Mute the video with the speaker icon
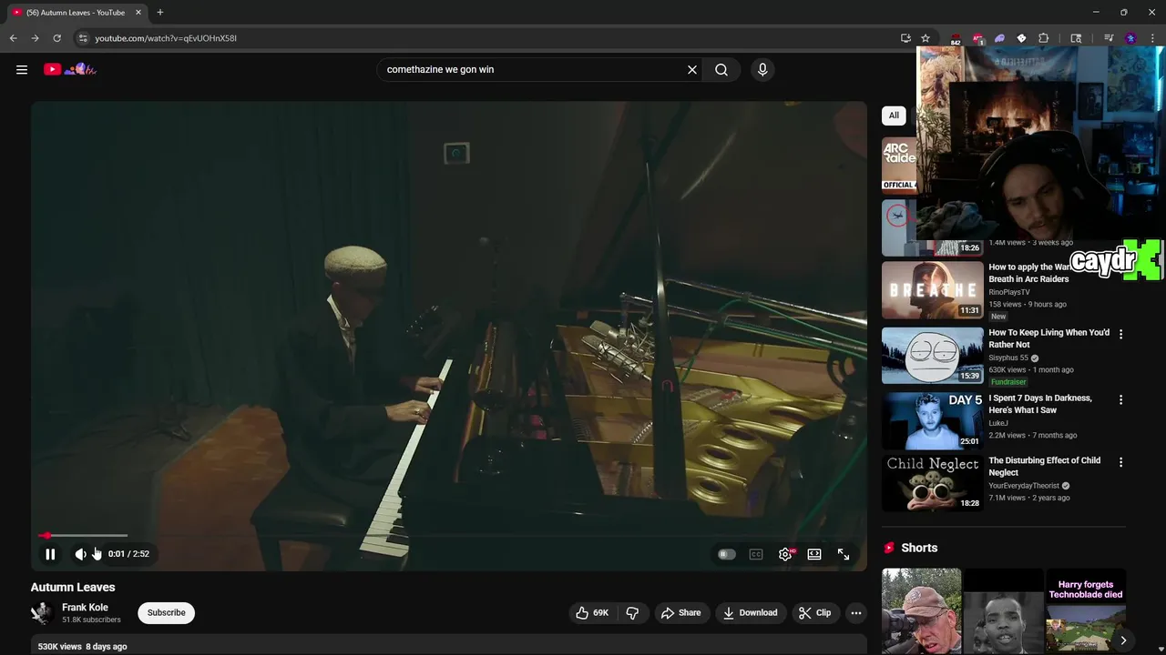The height and width of the screenshot is (655, 1166). (80, 554)
